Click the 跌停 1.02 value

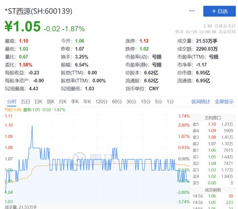[x=144, y=49]
